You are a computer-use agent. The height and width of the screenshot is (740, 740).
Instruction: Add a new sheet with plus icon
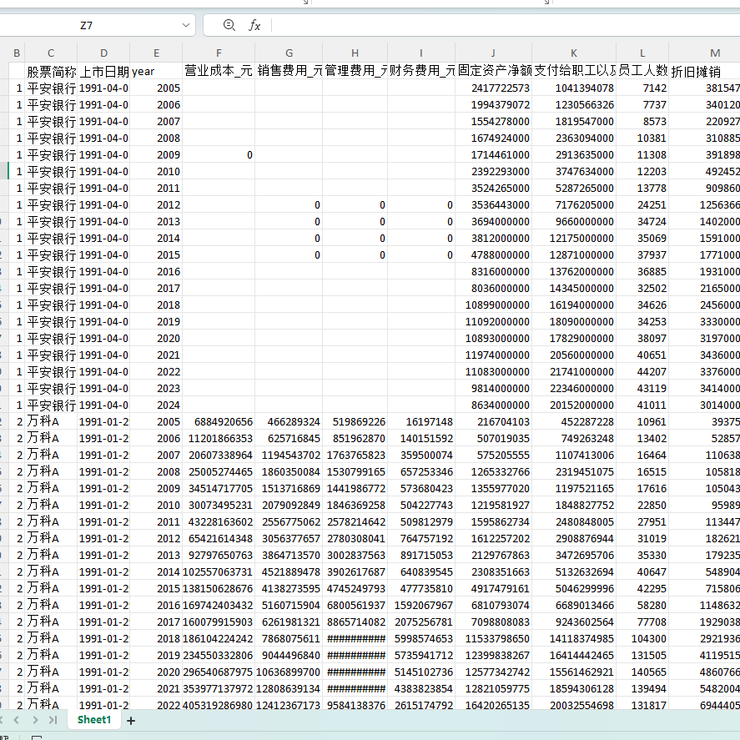coord(131,720)
